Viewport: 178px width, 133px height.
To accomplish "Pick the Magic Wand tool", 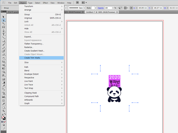I will tap(4, 24).
